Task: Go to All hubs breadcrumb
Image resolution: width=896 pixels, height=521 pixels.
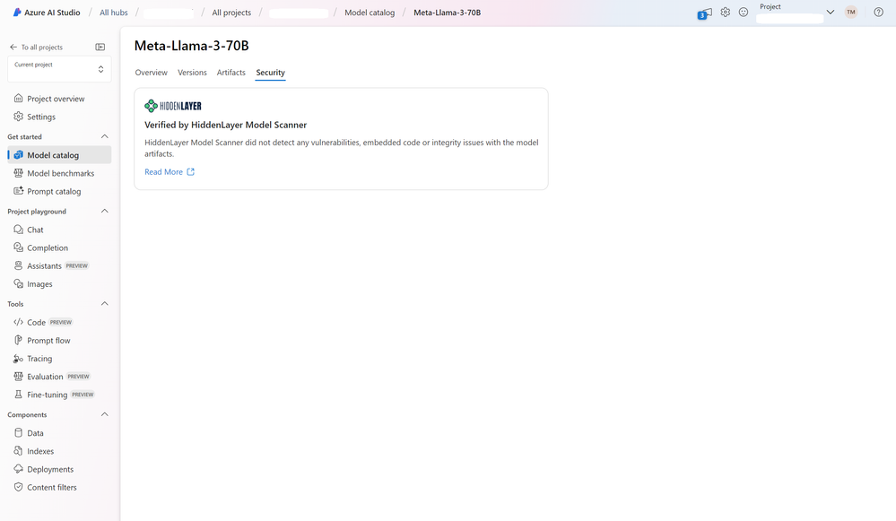Action: pyautogui.click(x=114, y=13)
